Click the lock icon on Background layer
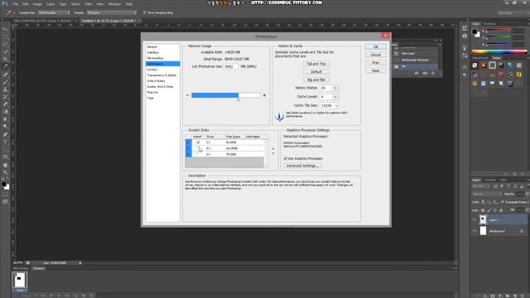The width and height of the screenshot is (530, 298). pos(521,231)
